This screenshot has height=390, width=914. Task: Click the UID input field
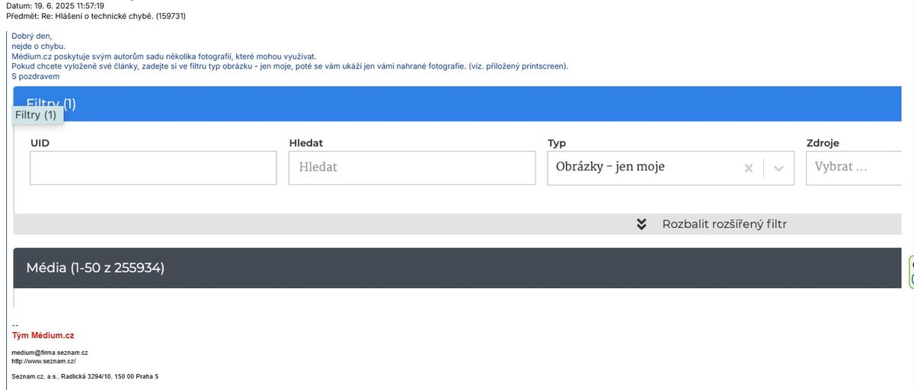click(153, 168)
